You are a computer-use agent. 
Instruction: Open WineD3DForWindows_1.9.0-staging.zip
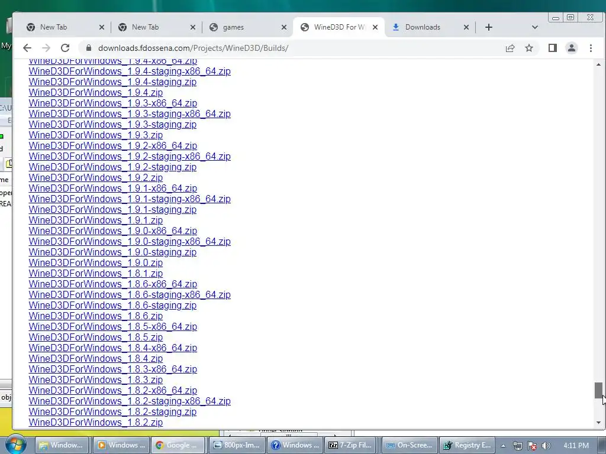[x=112, y=252]
